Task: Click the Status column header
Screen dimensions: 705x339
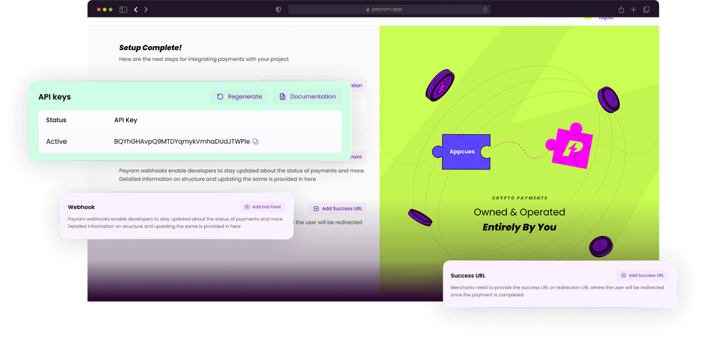Action: coord(56,120)
